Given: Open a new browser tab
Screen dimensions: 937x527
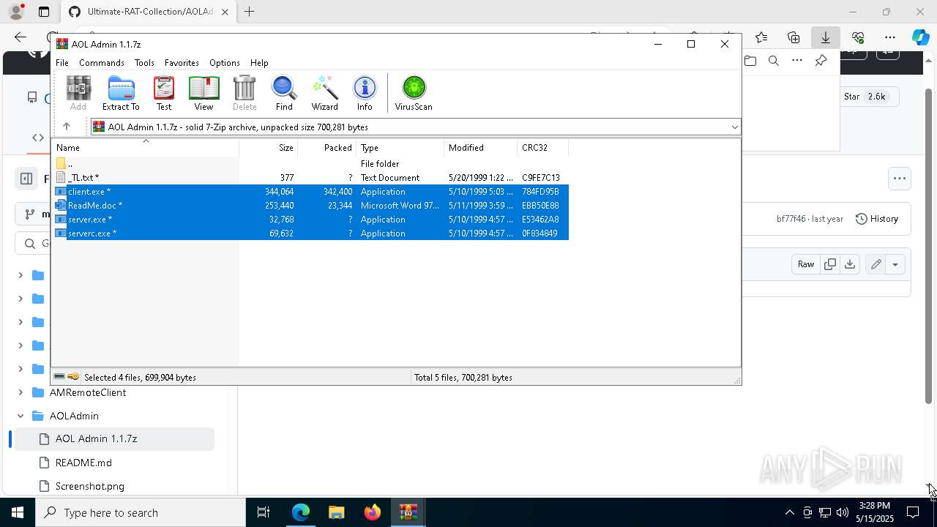Looking at the screenshot, I should [x=250, y=12].
